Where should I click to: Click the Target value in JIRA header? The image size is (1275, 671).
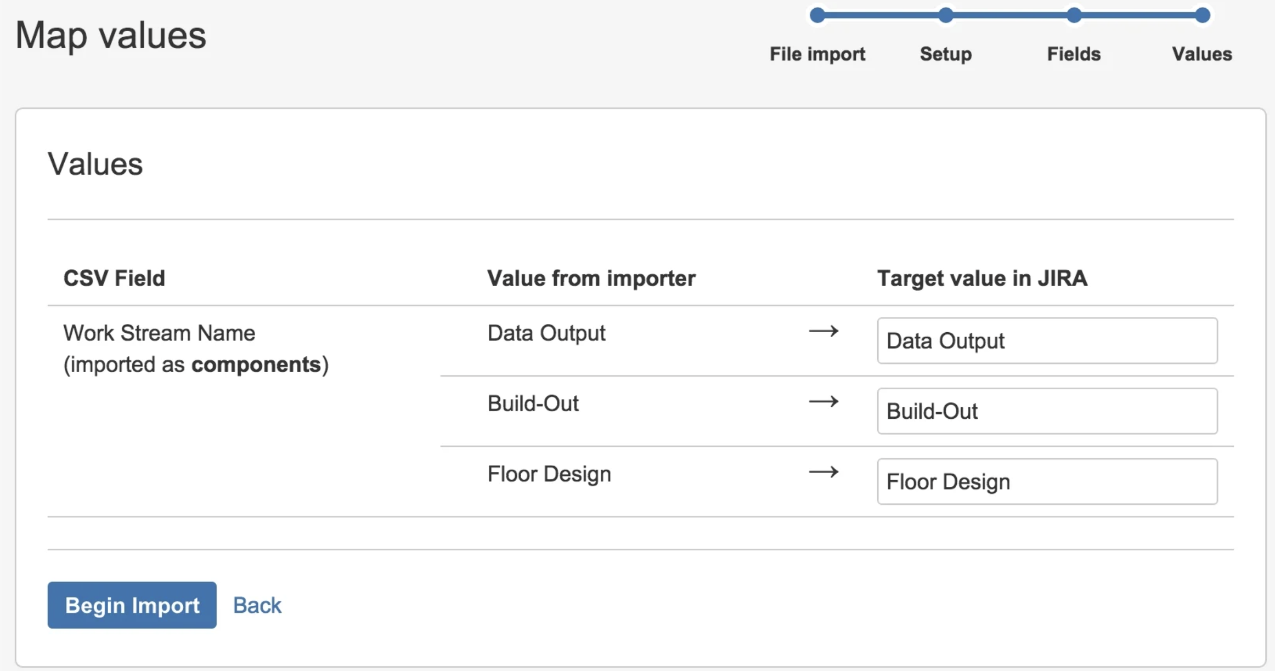982,278
